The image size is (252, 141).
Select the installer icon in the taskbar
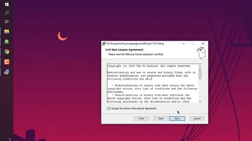pos(7,72)
